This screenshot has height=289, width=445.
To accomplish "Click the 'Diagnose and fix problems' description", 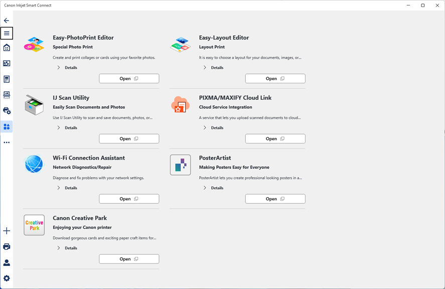I will click(98, 178).
